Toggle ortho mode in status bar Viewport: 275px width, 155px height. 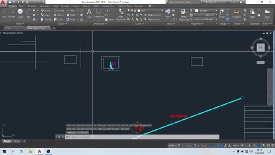coord(190,146)
